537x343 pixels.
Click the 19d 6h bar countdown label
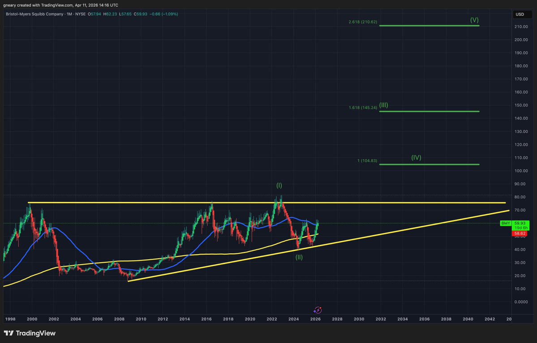520,228
